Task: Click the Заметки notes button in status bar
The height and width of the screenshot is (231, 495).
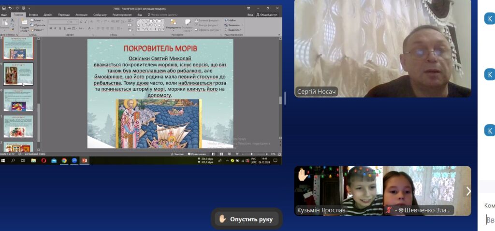Action: 177,154
